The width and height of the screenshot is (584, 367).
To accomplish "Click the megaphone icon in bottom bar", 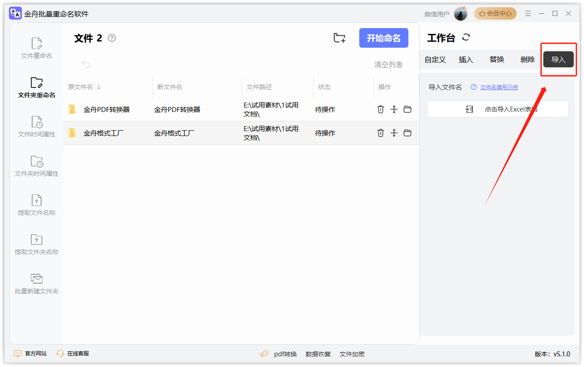I will 265,354.
